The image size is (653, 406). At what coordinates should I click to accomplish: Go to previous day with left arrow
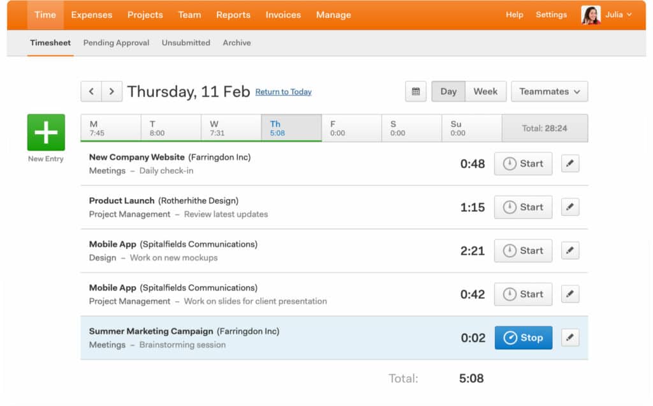click(91, 91)
